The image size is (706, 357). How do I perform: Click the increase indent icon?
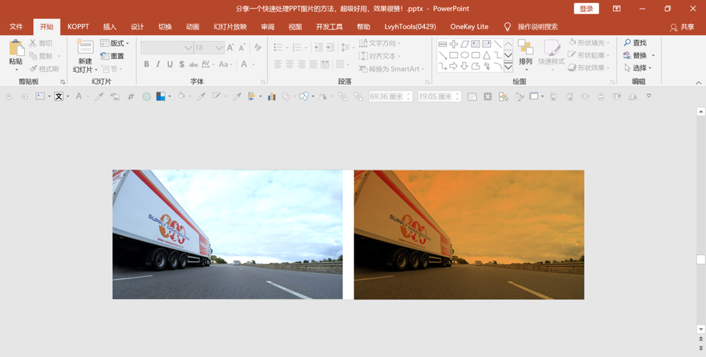330,48
